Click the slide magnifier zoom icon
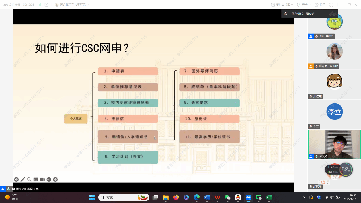The height and width of the screenshot is (203, 361). pos(29,179)
